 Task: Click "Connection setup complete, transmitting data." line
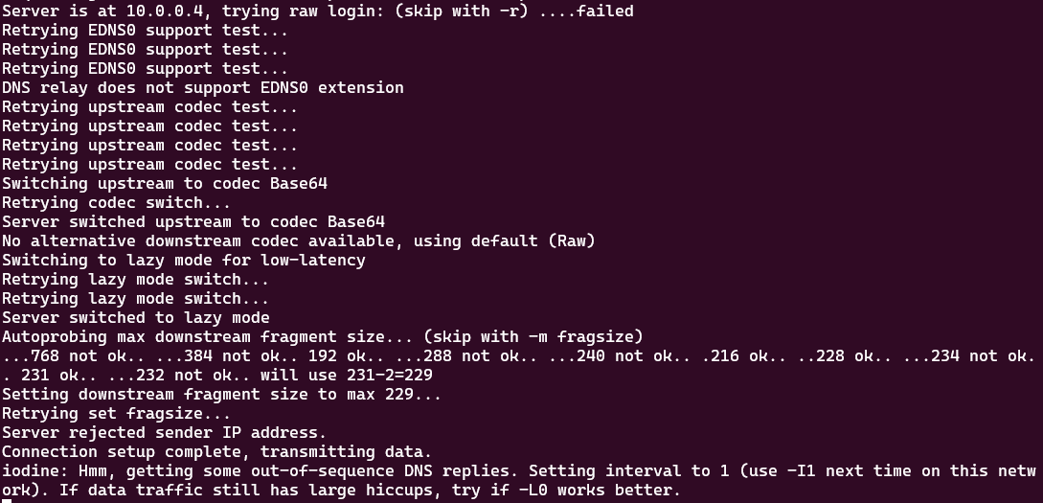tap(216, 452)
